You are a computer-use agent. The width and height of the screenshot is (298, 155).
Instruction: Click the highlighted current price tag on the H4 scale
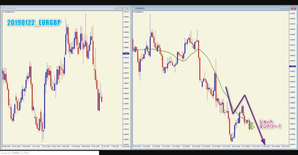[x=293, y=66]
